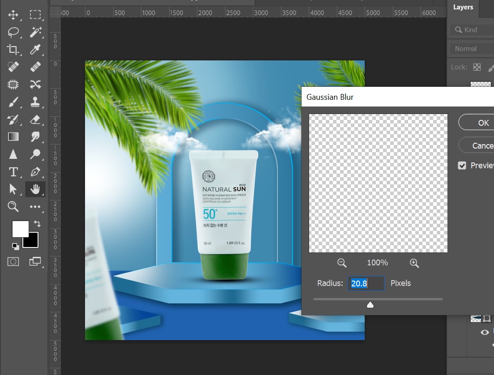Click the white foreground color swatch
Viewport: 494px width, 375px height.
pos(20,229)
